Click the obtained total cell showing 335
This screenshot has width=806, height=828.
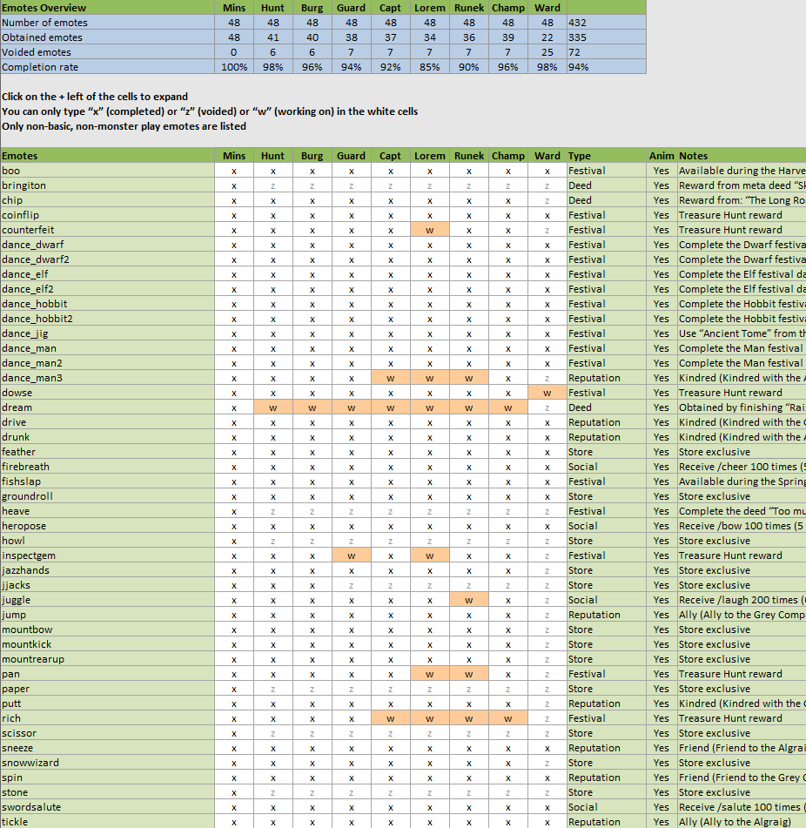pos(607,37)
